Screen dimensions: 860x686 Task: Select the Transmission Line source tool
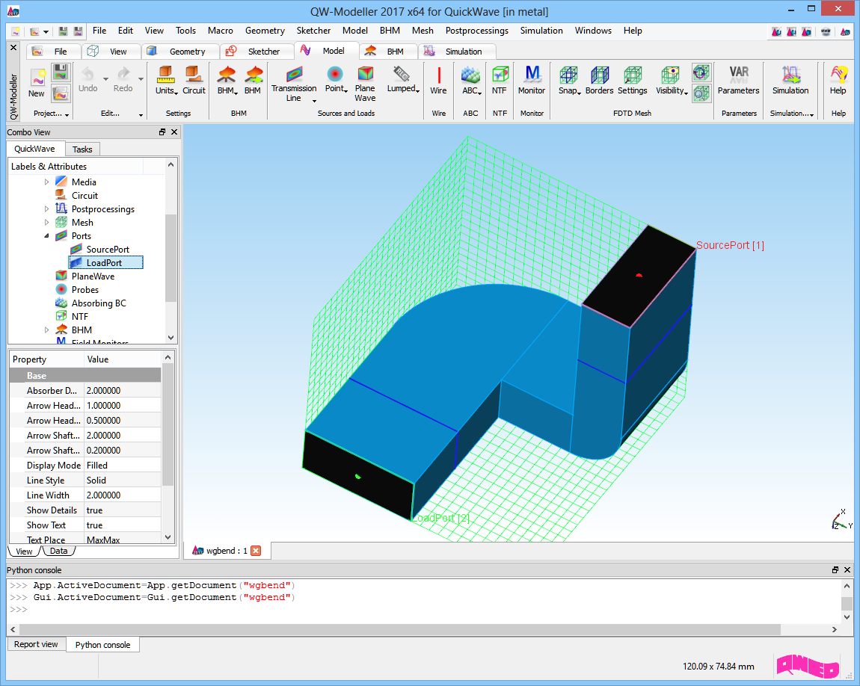[x=294, y=75]
